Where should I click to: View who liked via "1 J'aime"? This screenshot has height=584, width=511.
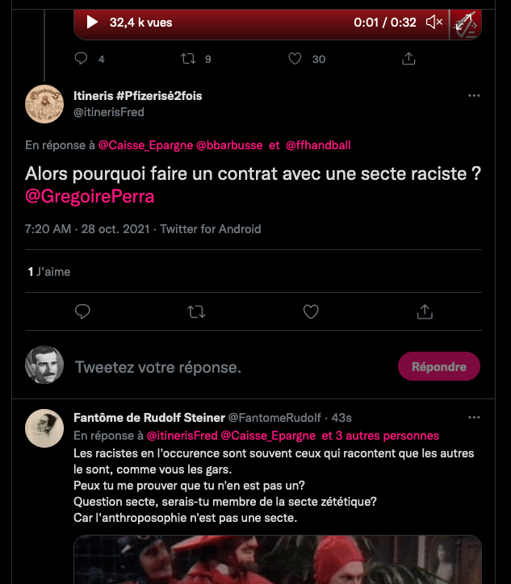[x=49, y=272]
